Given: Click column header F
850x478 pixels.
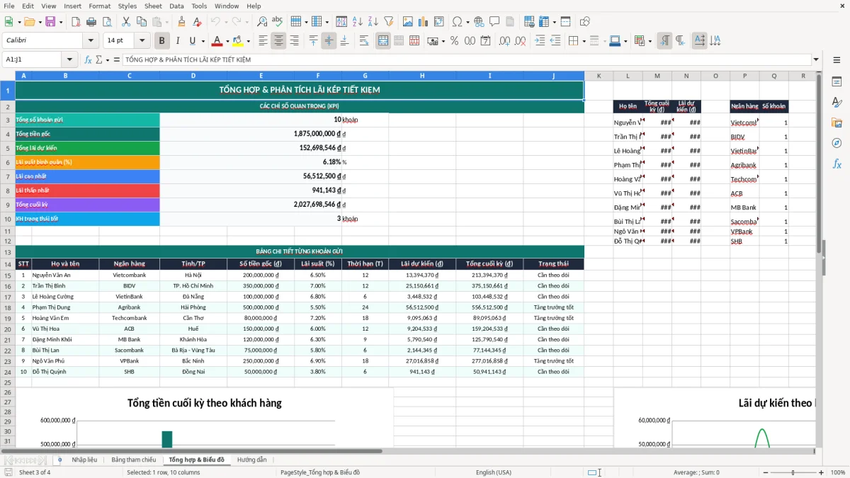Looking at the screenshot, I should click(318, 76).
